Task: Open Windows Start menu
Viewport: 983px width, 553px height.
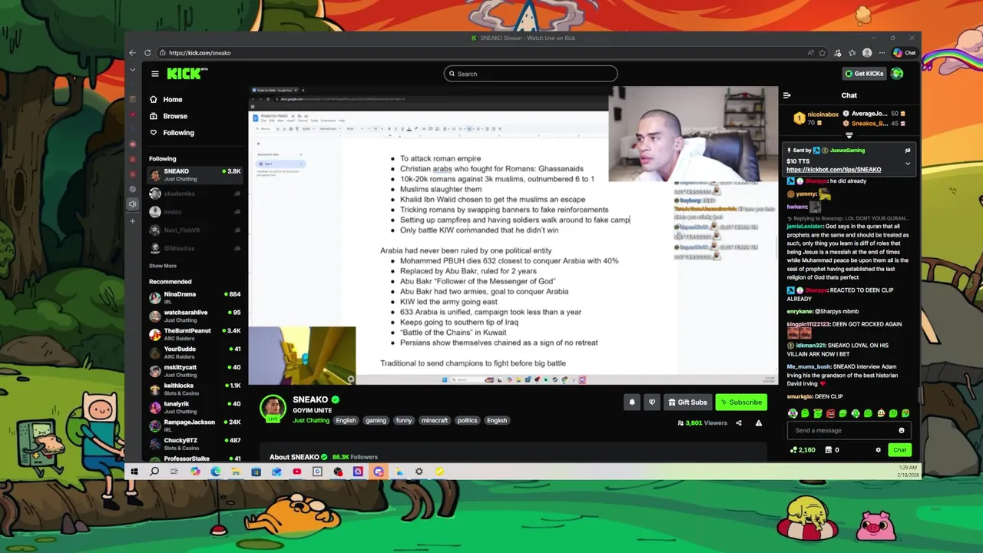Action: (134, 472)
